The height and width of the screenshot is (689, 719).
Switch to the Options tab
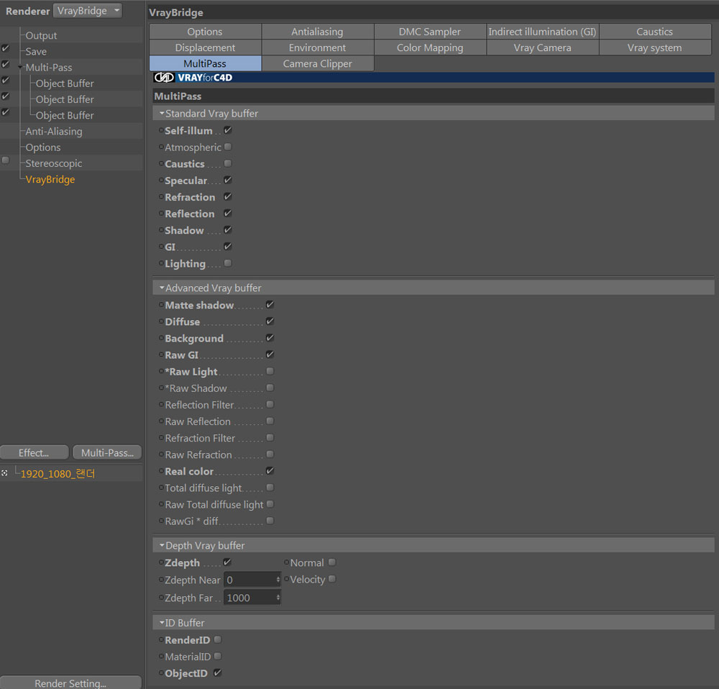coord(205,32)
